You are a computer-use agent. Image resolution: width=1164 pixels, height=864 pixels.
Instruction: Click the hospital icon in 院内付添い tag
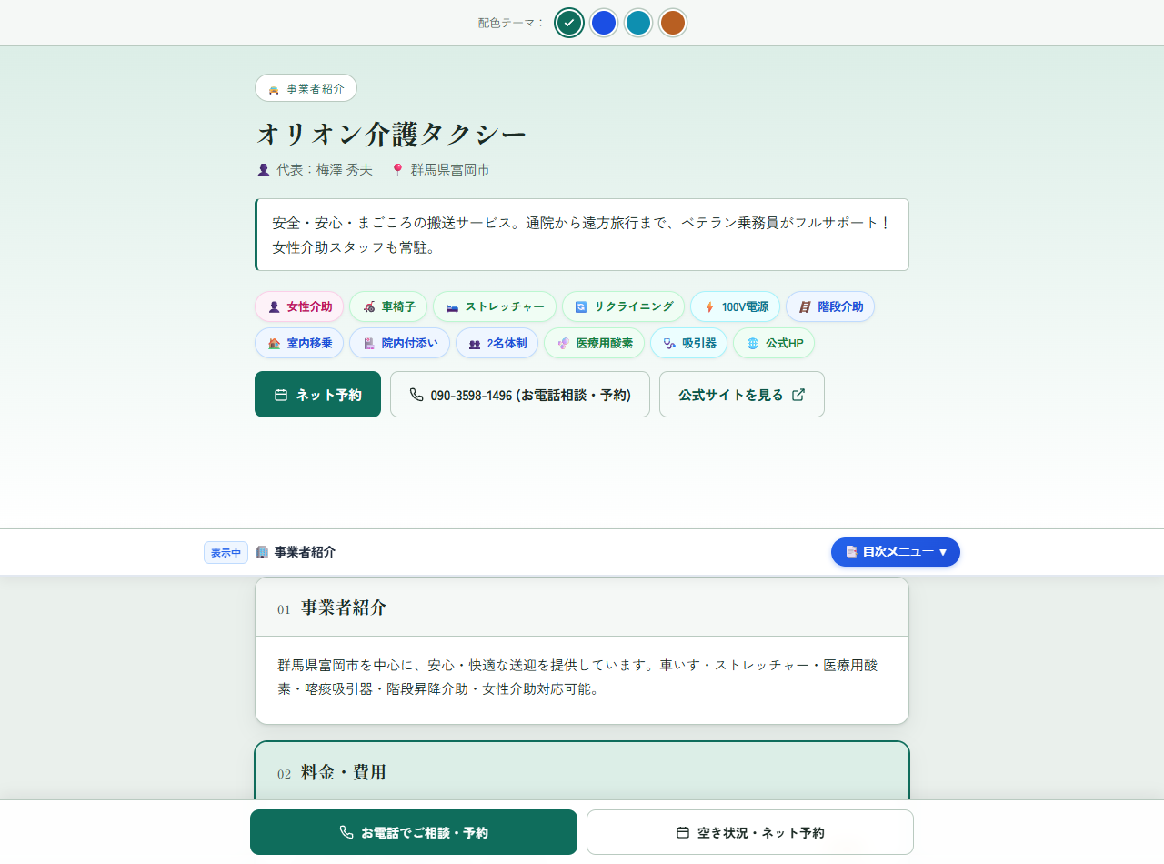[x=369, y=344]
